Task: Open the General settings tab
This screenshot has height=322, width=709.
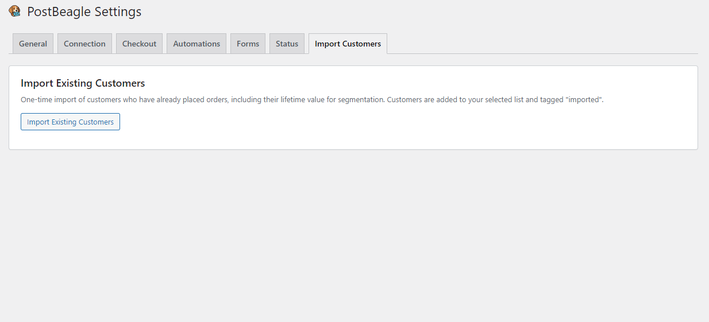Action: (x=33, y=44)
